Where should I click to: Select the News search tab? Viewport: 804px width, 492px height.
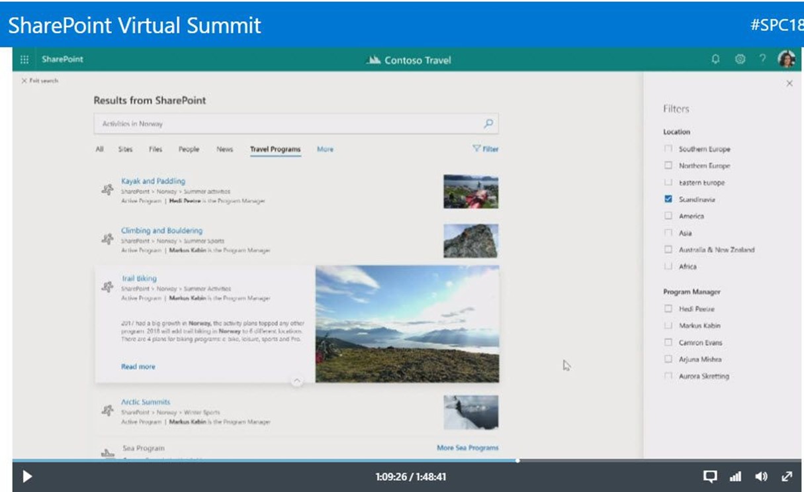pos(225,149)
